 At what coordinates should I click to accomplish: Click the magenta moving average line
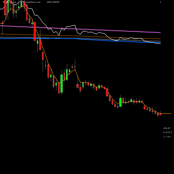(80, 29)
